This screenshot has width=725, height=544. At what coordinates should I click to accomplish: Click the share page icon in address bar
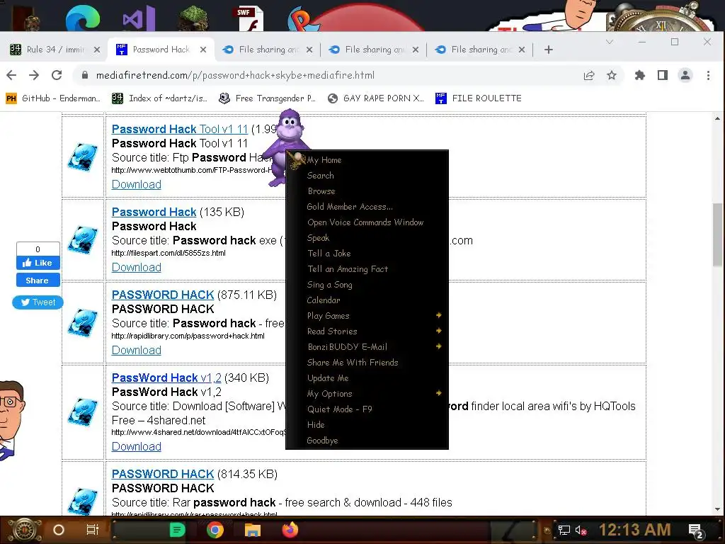[x=588, y=75]
